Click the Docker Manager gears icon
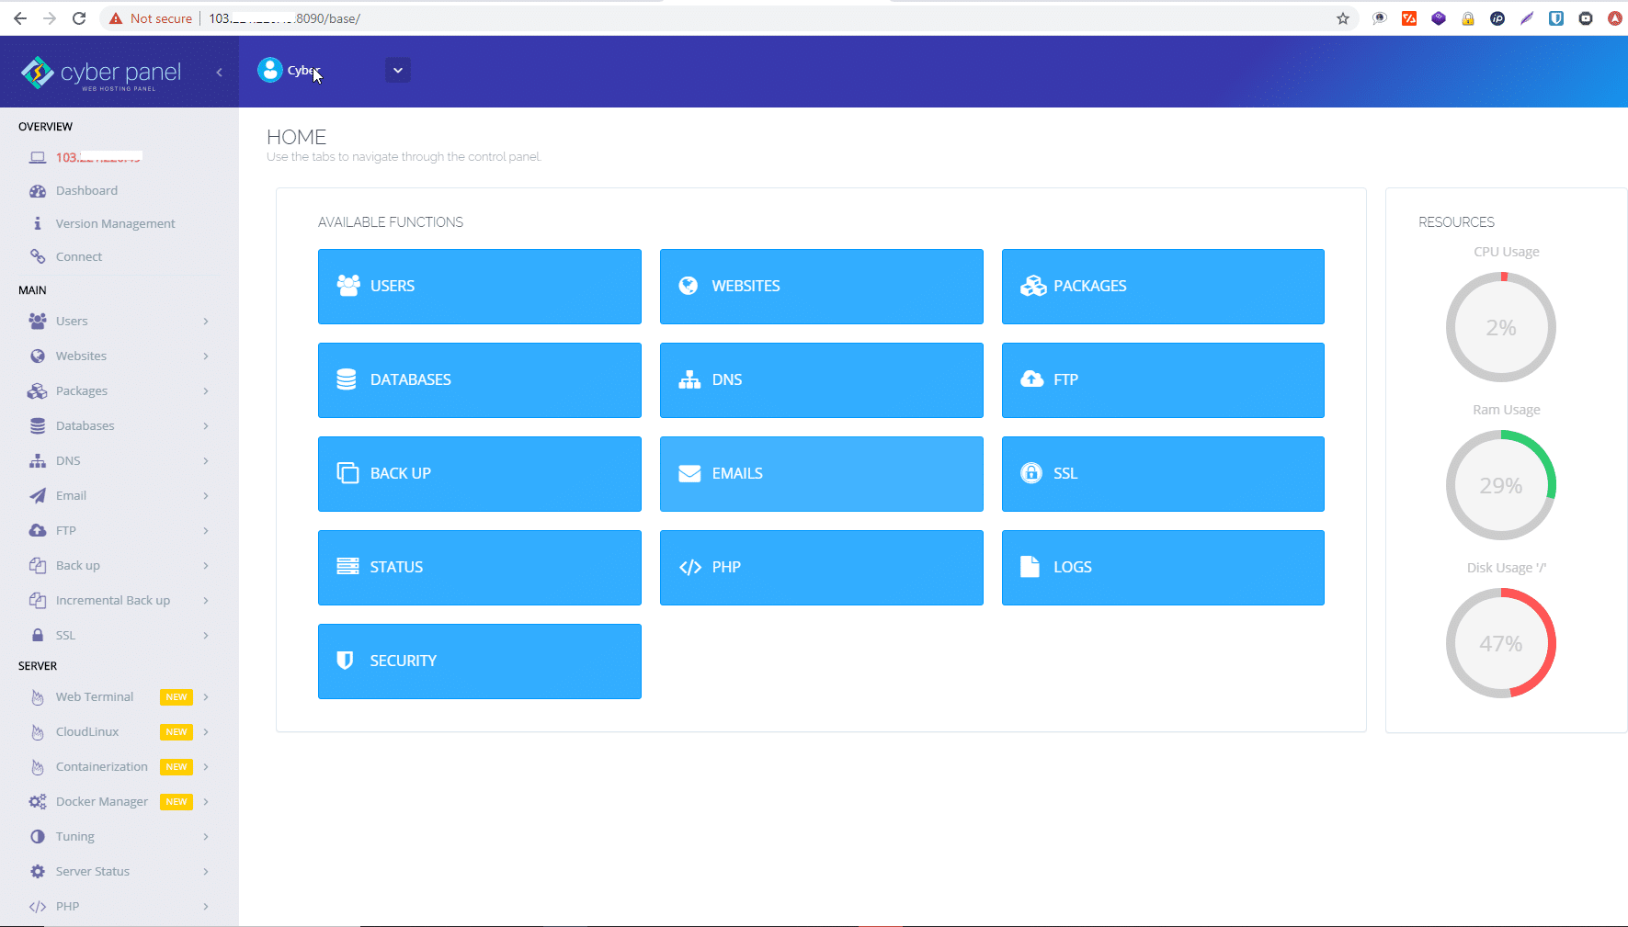The height and width of the screenshot is (927, 1628). [x=37, y=801]
